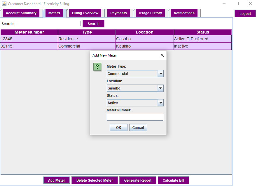Click the Meter Number text field
257x186 pixels.
[135, 117]
